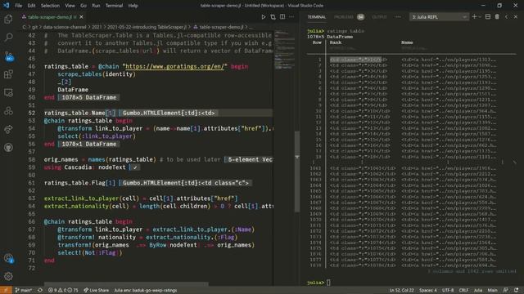The height and width of the screenshot is (294, 524).
Task: Open the File menu
Action: point(19,6)
